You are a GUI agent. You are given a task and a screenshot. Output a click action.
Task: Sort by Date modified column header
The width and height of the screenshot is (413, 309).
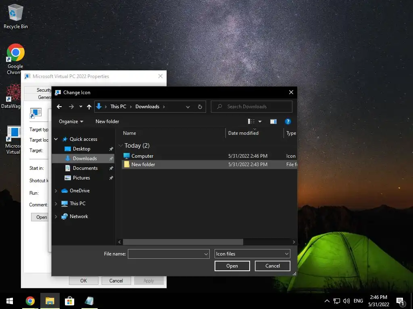[x=254, y=133]
